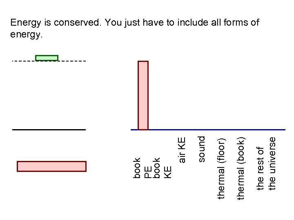Click the solid black horizontal line
The width and height of the screenshot is (294, 220).
[49, 130]
